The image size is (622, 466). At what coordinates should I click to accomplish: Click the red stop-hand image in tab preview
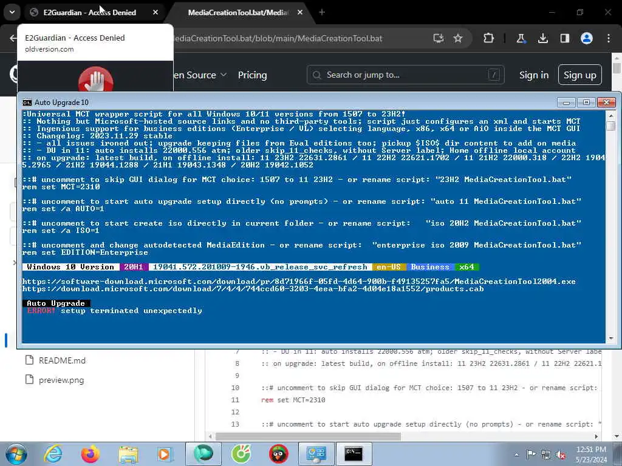95,79
